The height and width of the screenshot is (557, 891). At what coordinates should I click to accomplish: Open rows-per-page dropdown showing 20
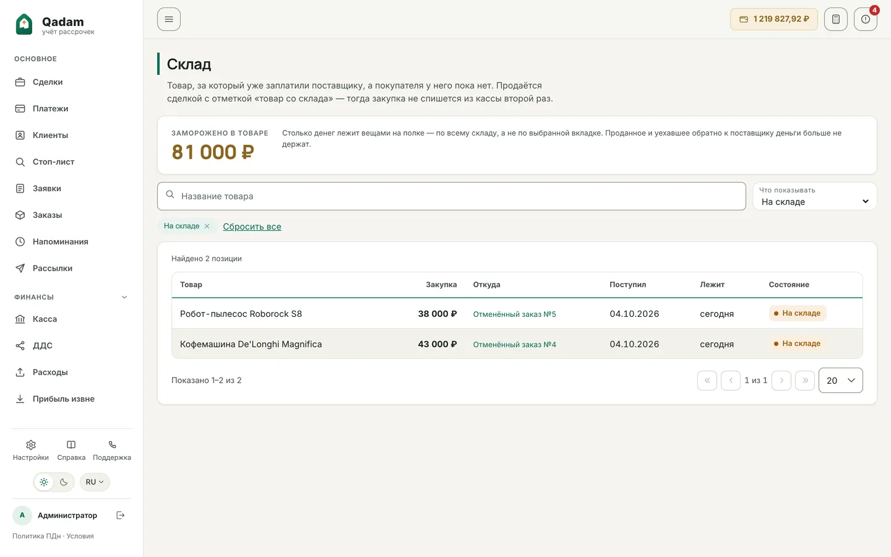pos(840,381)
